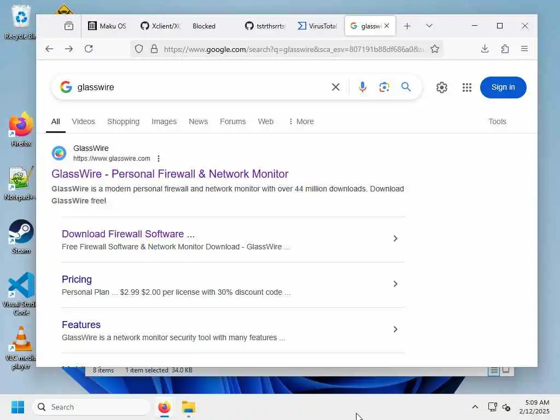Image resolution: width=560 pixels, height=420 pixels.
Task: Switch to the tstrthsrrts GitHub tab
Action: click(265, 26)
